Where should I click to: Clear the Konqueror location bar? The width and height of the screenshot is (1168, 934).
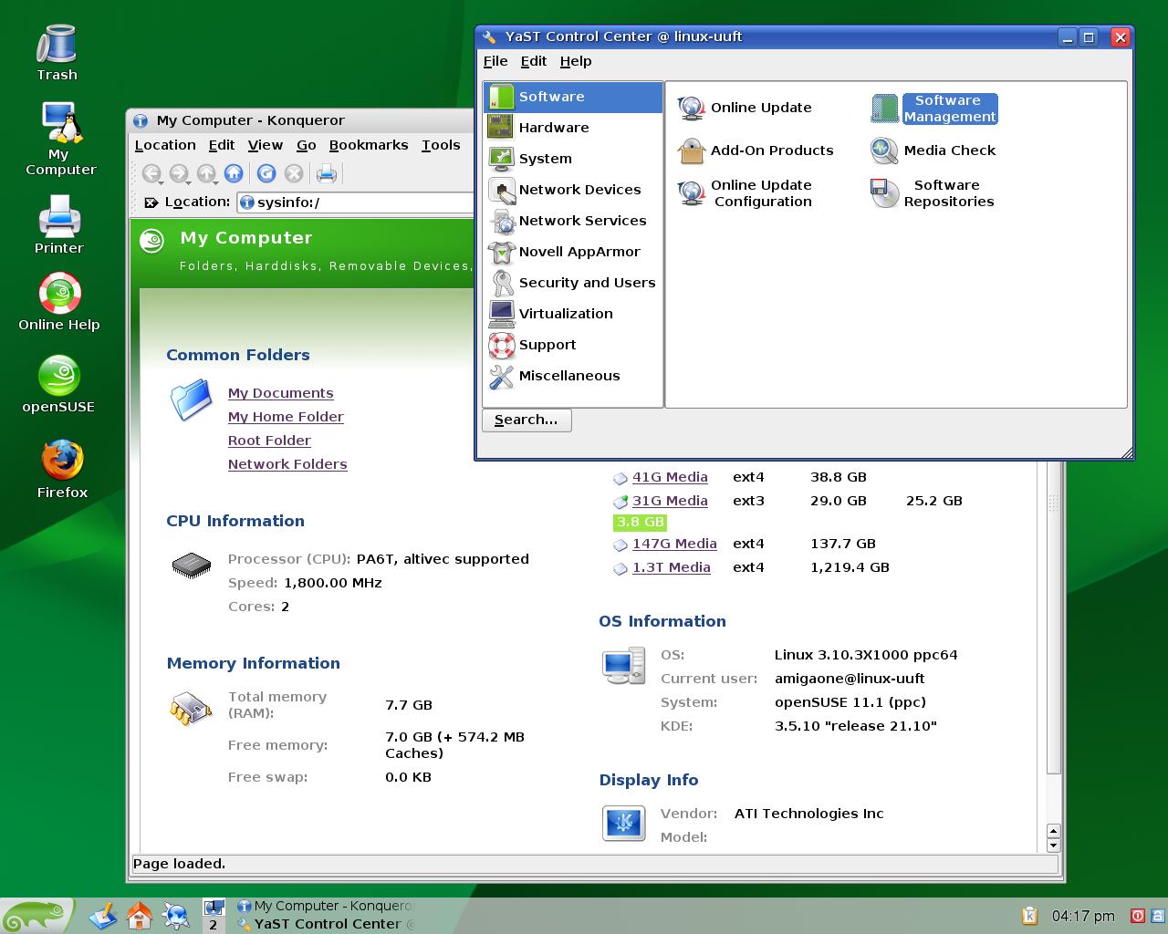tap(151, 202)
